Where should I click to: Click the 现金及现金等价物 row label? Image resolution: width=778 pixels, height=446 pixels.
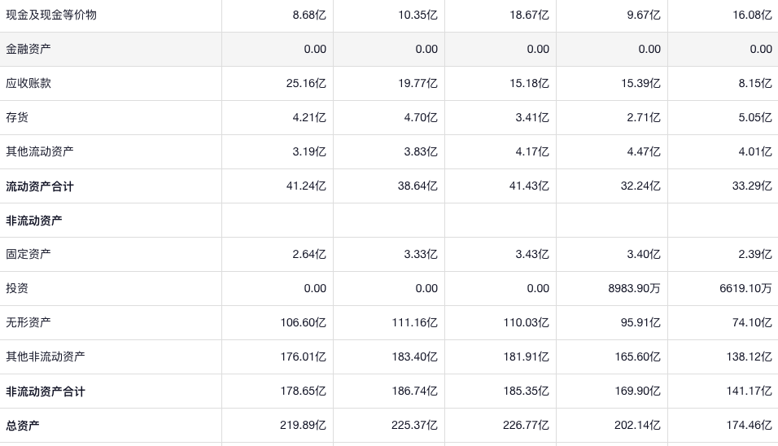(x=51, y=15)
